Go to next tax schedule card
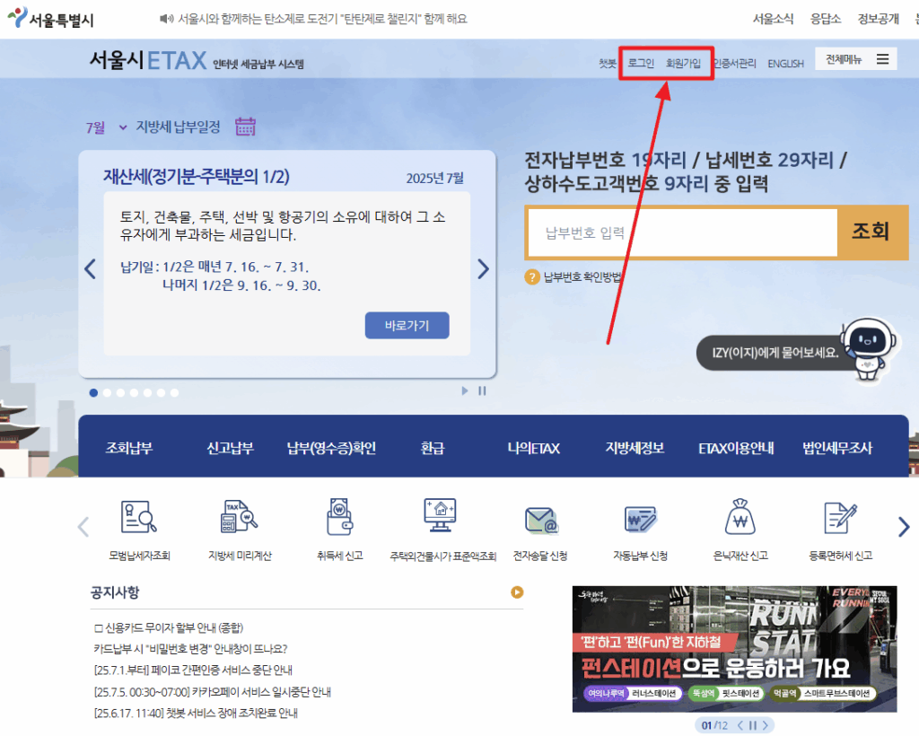Image resolution: width=919 pixels, height=736 pixels. pyautogui.click(x=483, y=269)
